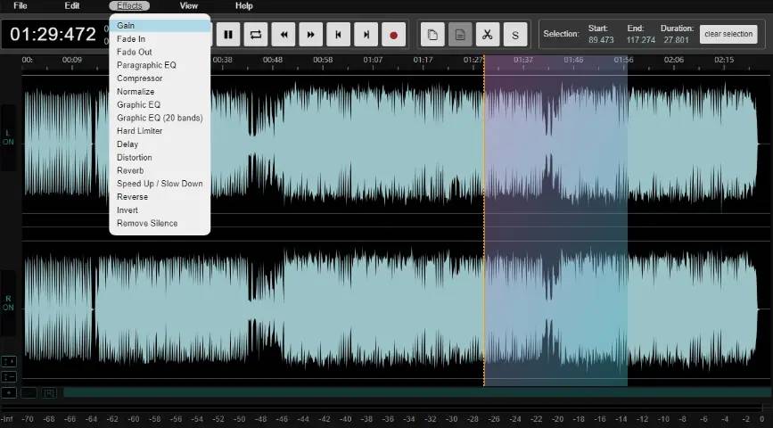This screenshot has height=428, width=773.
Task: Open the View menu
Action: click(x=189, y=6)
